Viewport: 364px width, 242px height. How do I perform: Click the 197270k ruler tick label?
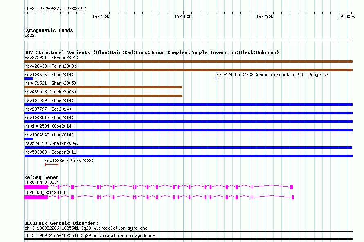pos(101,16)
